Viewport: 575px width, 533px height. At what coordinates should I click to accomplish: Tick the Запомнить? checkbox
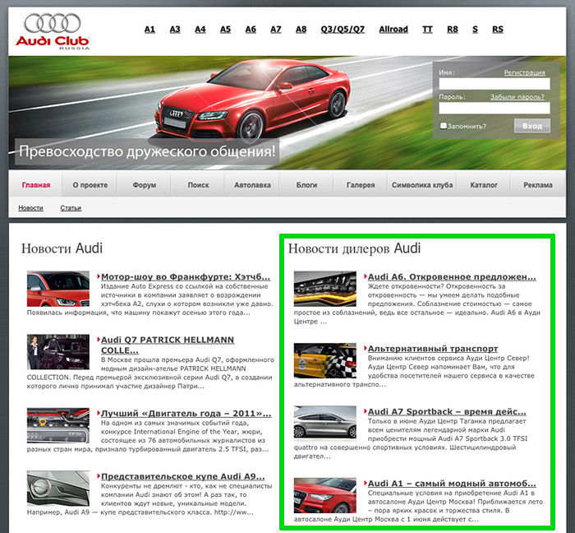click(444, 126)
